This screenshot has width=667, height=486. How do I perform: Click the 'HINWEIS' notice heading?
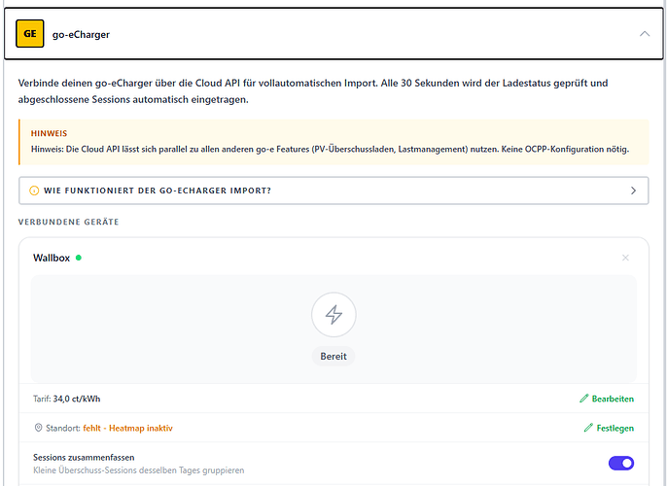pos(49,133)
